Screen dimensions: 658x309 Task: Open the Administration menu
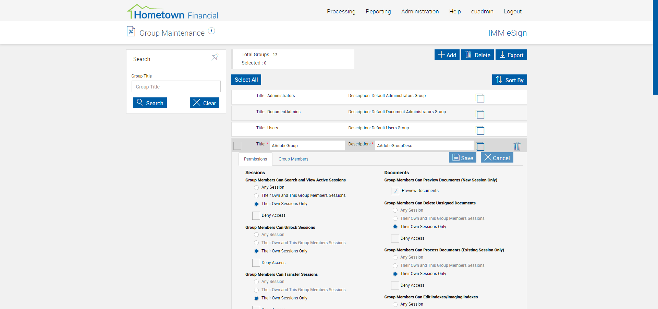[x=420, y=11]
